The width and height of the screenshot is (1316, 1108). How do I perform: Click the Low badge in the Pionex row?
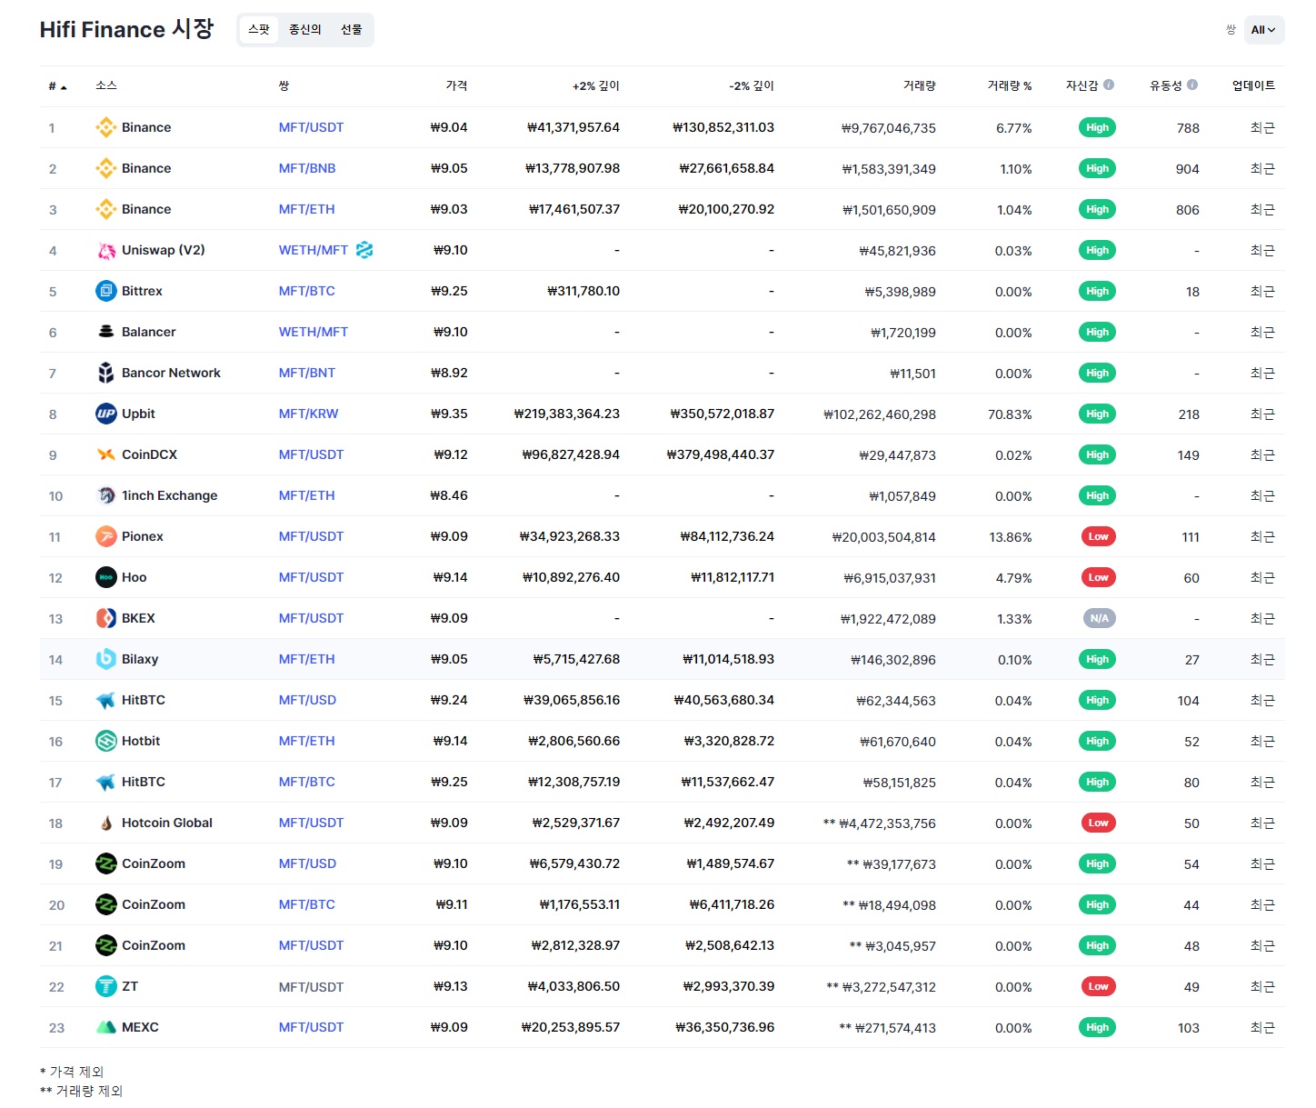[1098, 536]
